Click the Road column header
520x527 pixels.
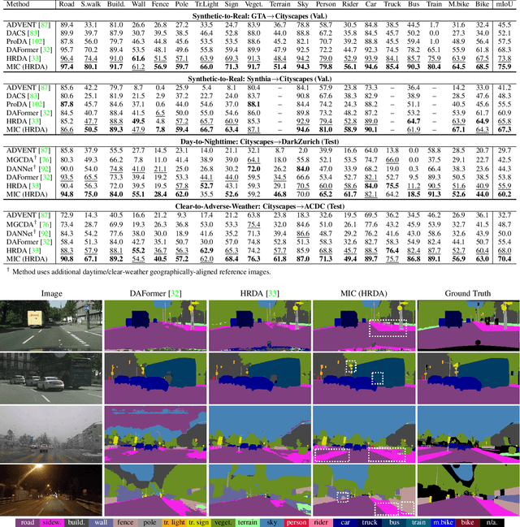pos(67,5)
